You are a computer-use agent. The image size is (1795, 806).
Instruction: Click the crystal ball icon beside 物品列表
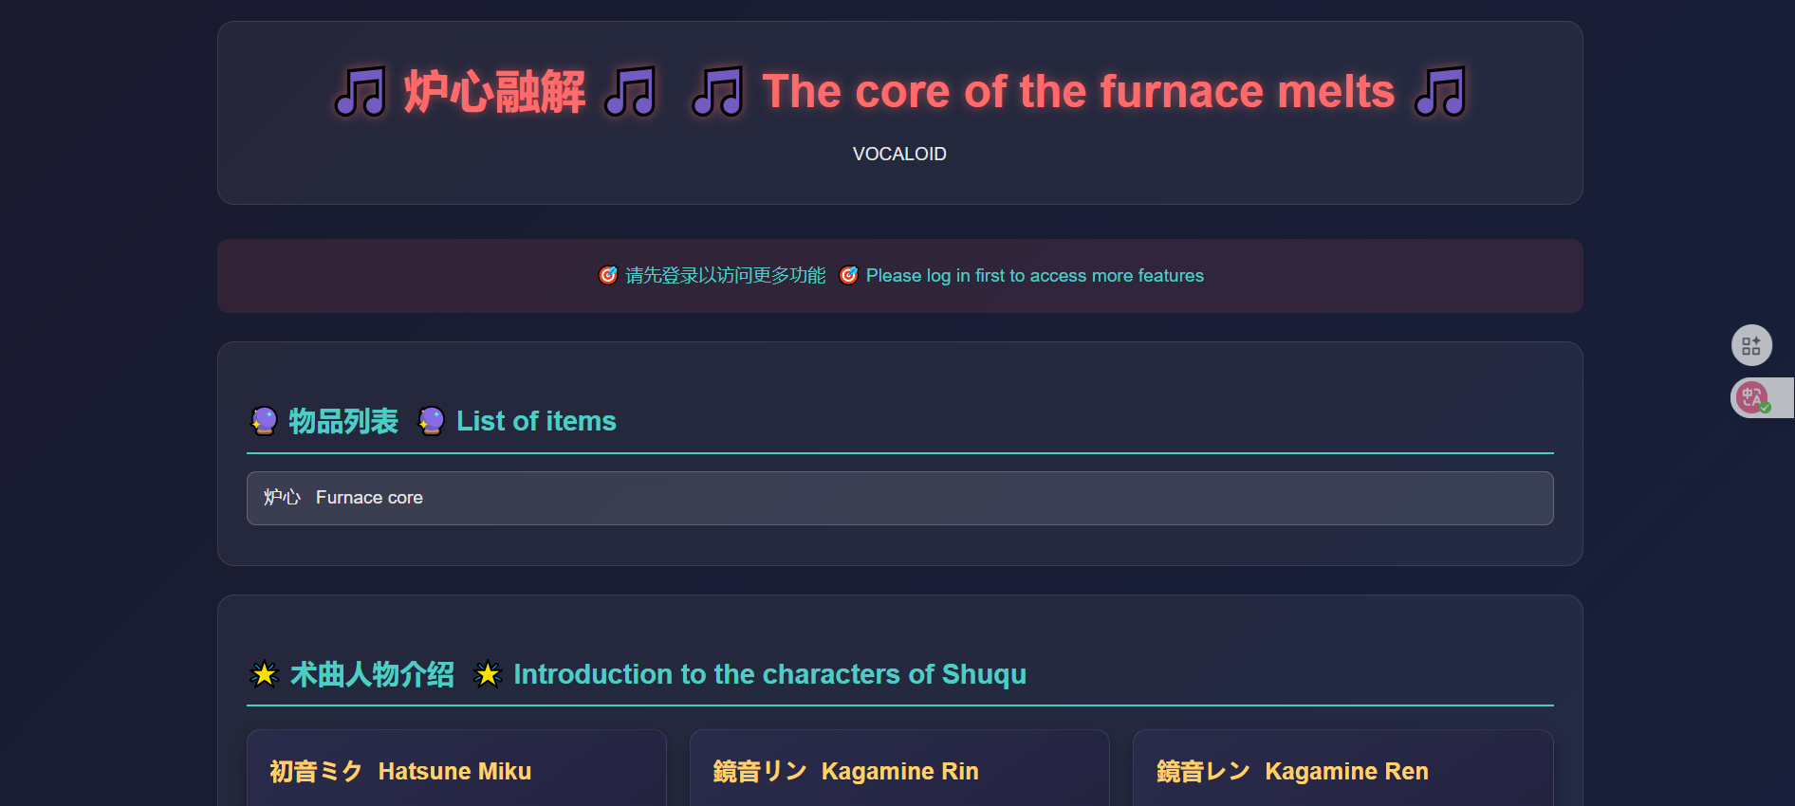pyautogui.click(x=264, y=420)
